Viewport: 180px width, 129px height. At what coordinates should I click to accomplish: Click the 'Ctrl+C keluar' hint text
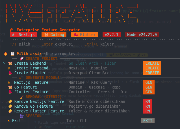pyautogui.click(x=99, y=44)
